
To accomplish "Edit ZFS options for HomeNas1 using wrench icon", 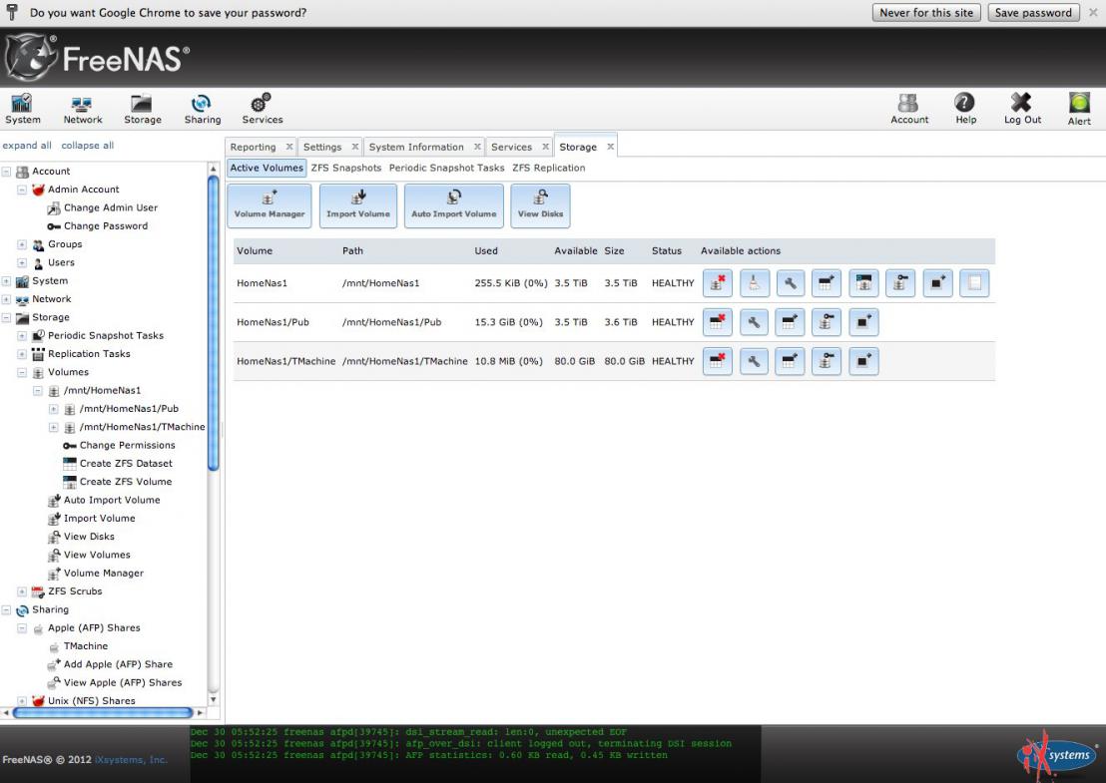I will coord(791,283).
